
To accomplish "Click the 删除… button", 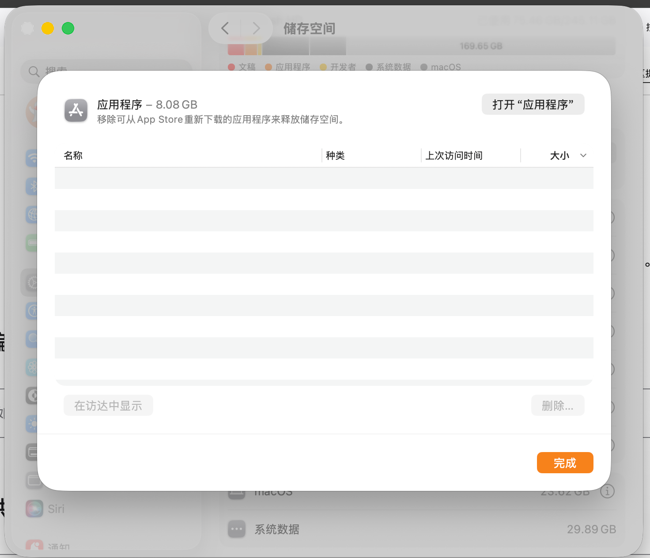I will pos(558,405).
